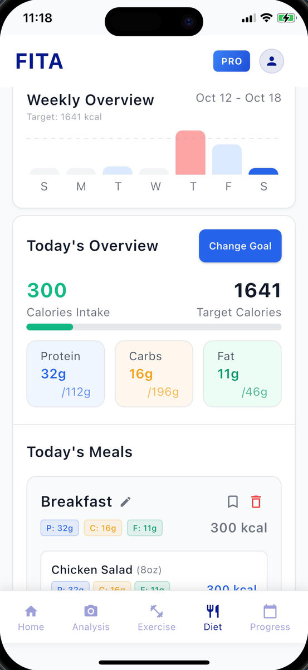The width and height of the screenshot is (308, 670).
Task: Select Thursday's red bar in weekly chart
Action: tap(190, 152)
